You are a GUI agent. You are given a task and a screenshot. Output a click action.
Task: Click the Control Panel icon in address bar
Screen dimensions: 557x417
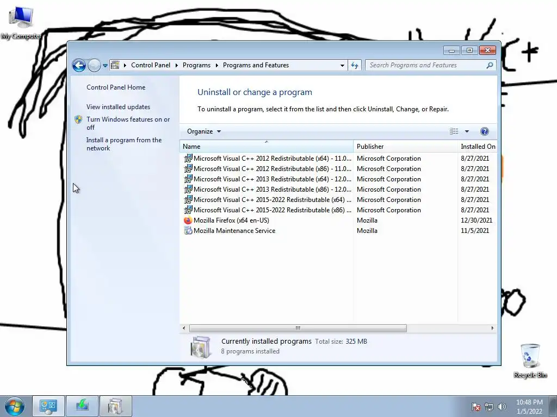(115, 65)
